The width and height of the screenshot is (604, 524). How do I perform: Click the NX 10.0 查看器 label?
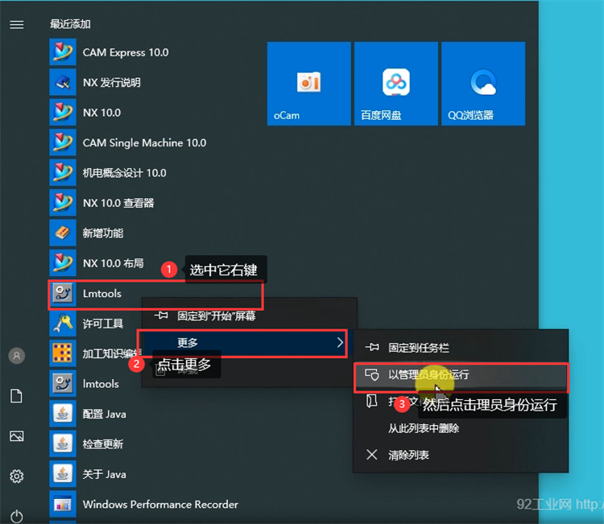coord(118,203)
